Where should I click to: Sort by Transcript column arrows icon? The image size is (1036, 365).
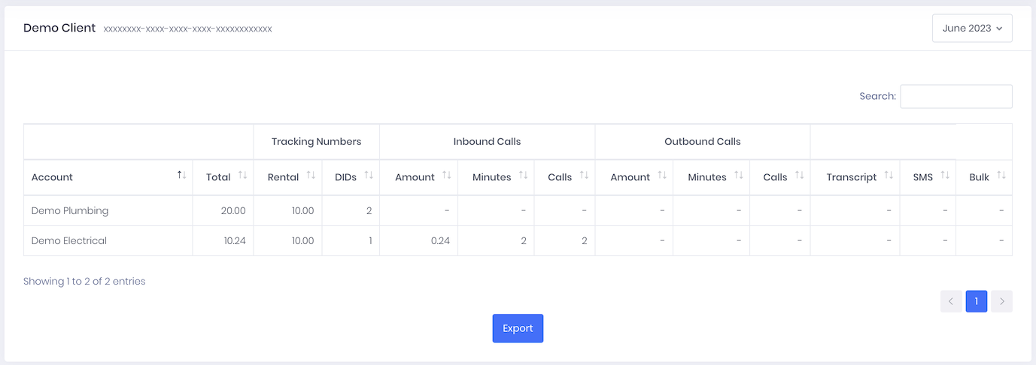pos(889,175)
